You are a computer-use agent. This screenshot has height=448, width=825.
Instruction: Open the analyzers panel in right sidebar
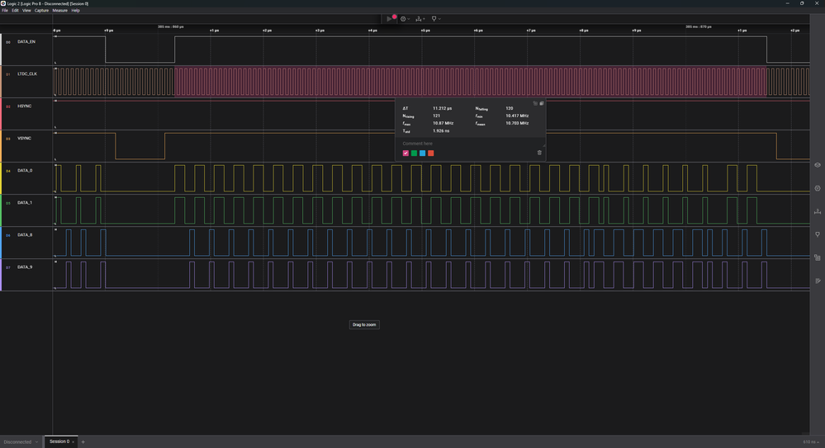(x=817, y=188)
